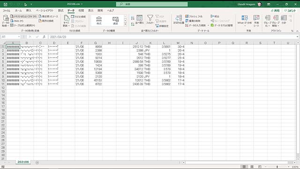Select Normal view button in status bar

pyautogui.click(x=244, y=167)
